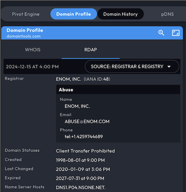Click the IANA ID:48 text
This screenshot has width=186, height=192.
coord(97,79)
